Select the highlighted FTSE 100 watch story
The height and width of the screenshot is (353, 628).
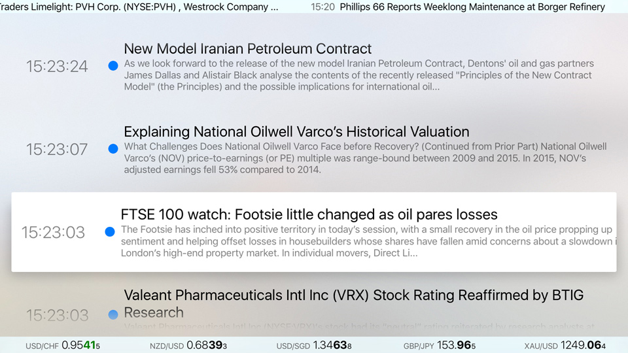pos(314,232)
